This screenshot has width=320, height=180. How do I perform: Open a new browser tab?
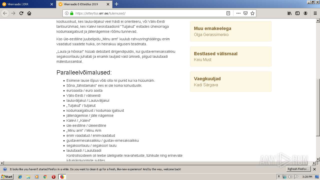click(x=116, y=4)
